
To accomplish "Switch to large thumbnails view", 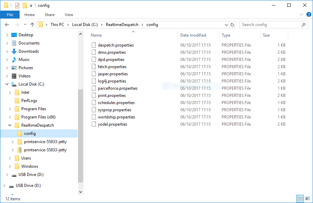I will [x=307, y=199].
